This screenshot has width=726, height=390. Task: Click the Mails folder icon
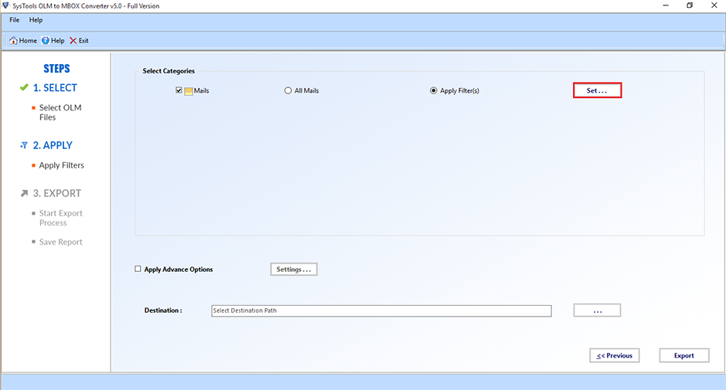coord(188,91)
